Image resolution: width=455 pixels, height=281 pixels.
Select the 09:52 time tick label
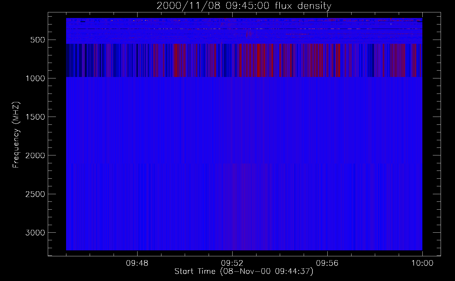click(x=232, y=263)
